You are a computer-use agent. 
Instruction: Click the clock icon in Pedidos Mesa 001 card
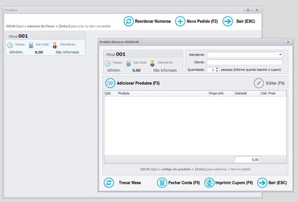(10, 45)
